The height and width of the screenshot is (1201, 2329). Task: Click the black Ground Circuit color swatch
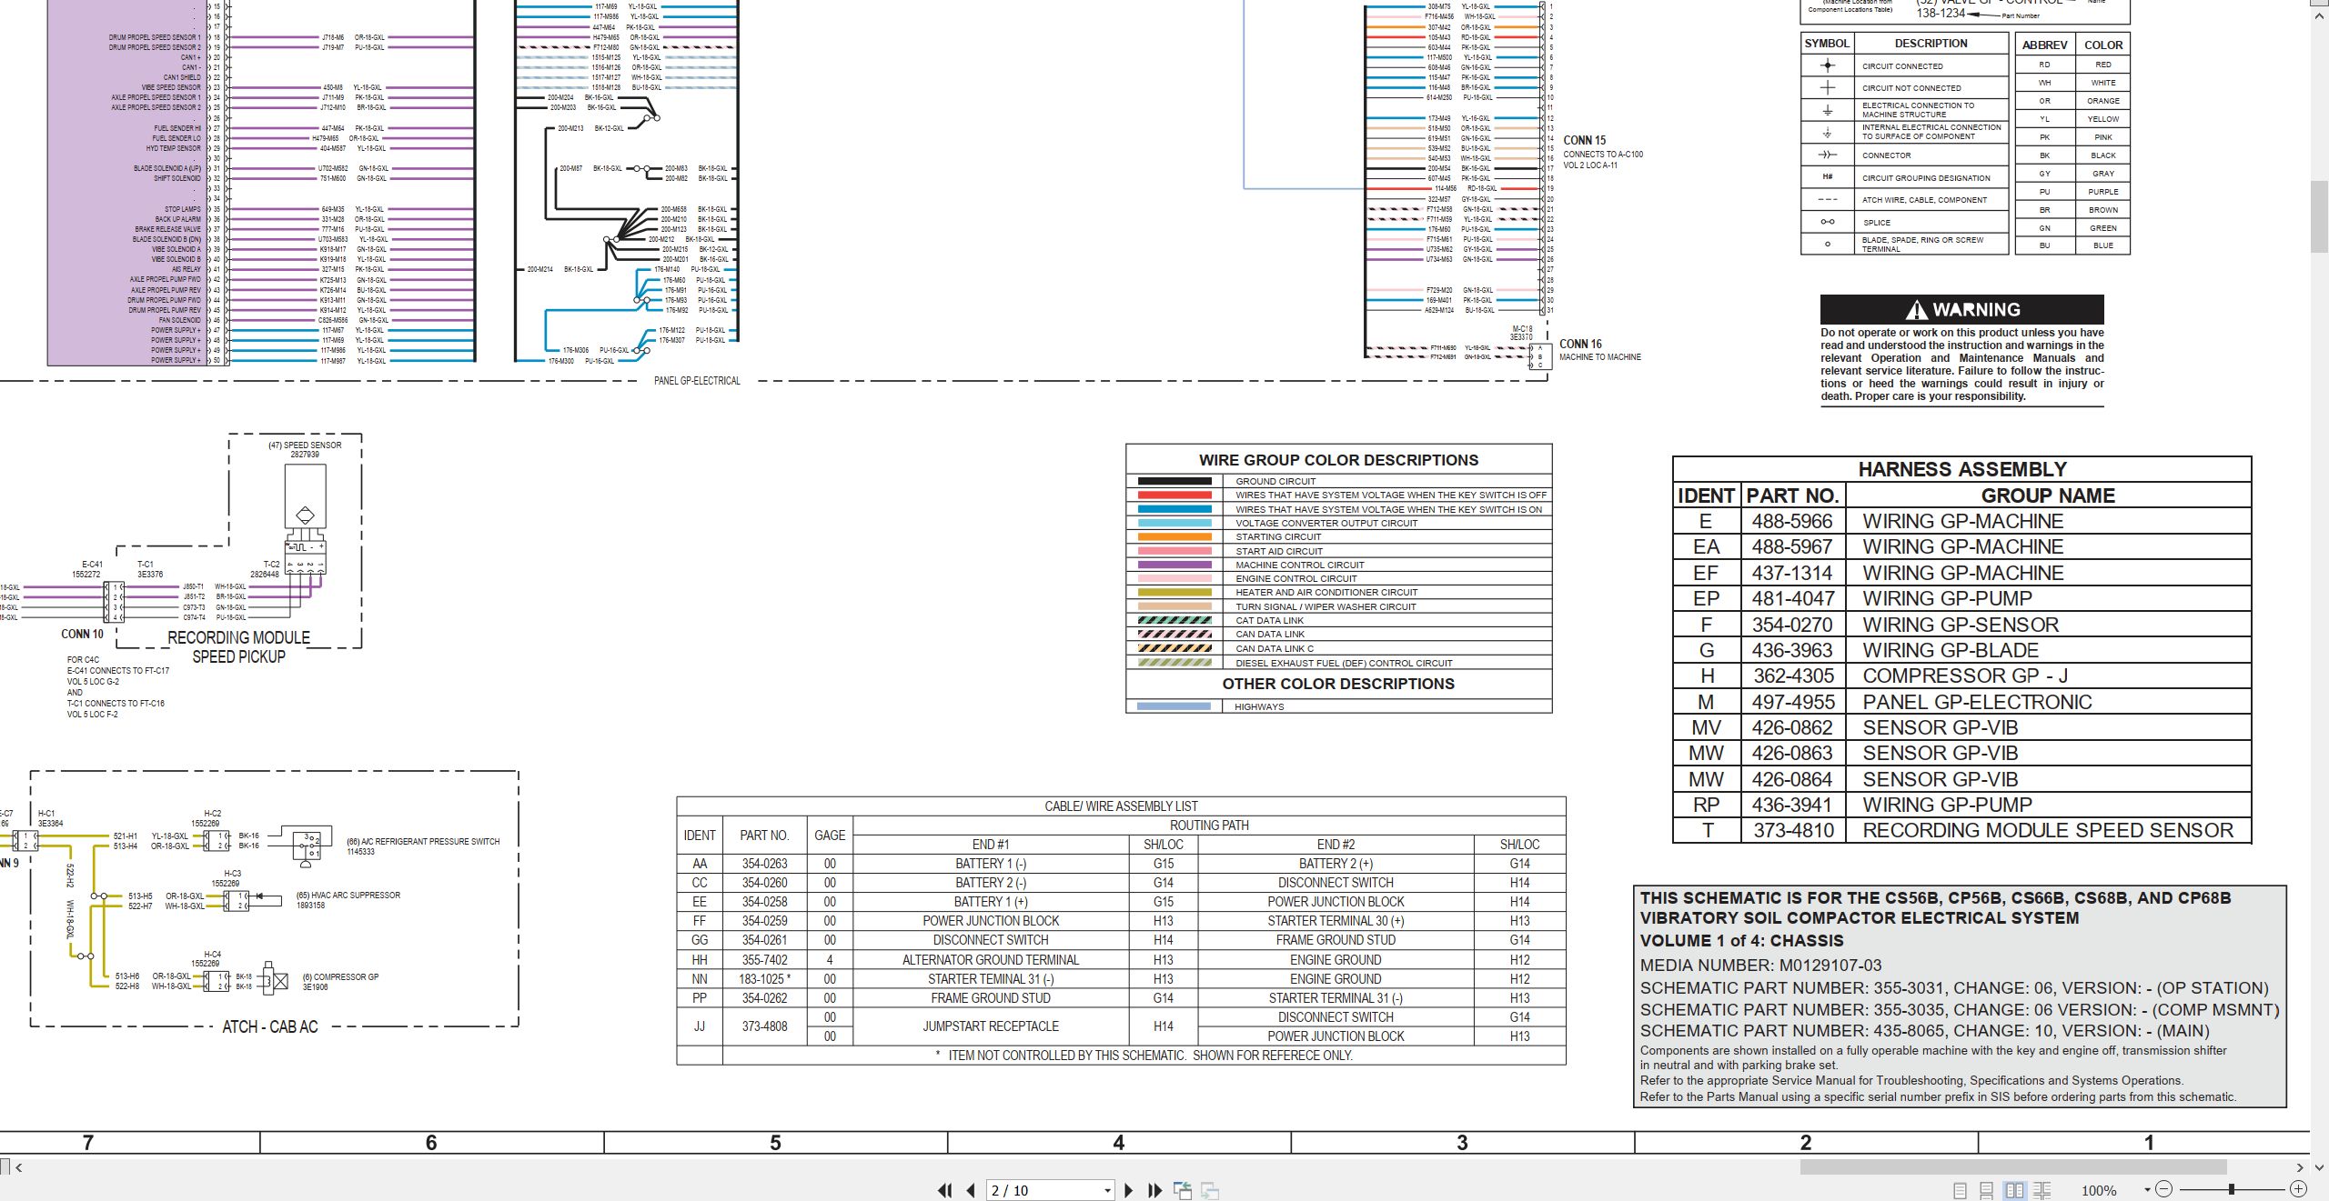click(1175, 481)
